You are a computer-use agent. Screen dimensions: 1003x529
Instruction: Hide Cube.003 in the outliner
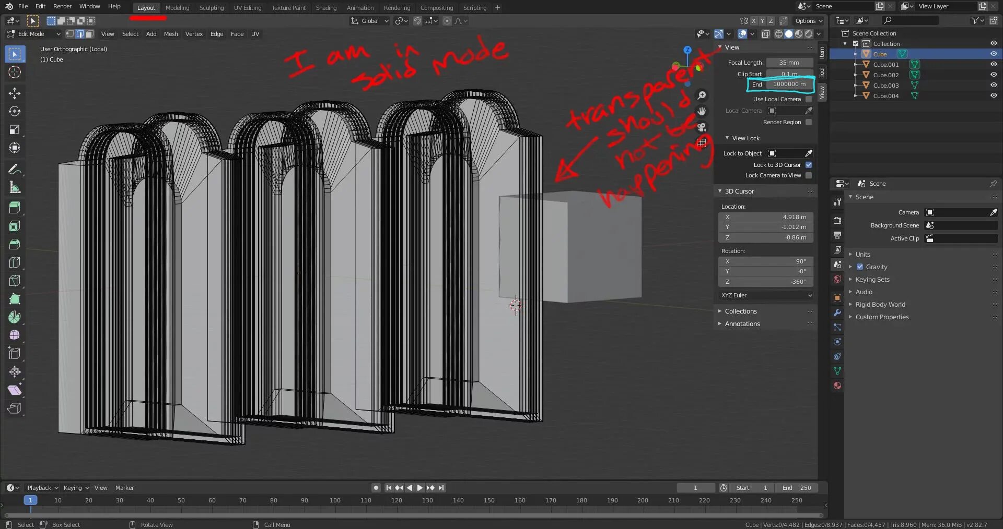point(994,85)
